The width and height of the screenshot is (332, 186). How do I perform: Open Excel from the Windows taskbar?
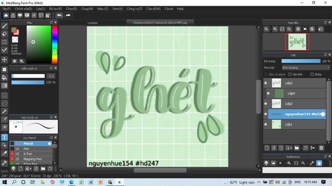pyautogui.click(x=81, y=182)
